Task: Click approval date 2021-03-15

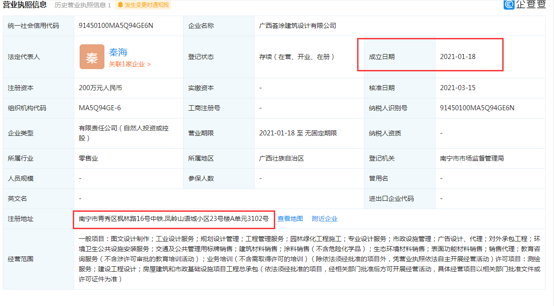Action: click(x=458, y=88)
